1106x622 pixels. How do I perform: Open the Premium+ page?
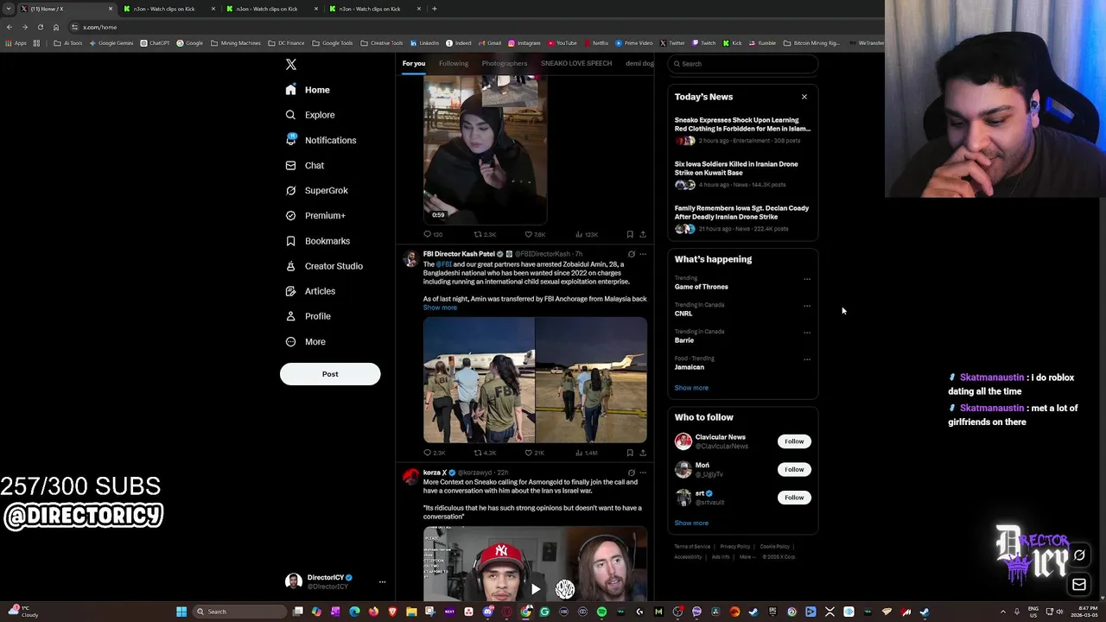(x=315, y=215)
